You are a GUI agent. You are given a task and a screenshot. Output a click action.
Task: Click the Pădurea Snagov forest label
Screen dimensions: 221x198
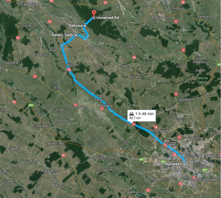(202, 80)
